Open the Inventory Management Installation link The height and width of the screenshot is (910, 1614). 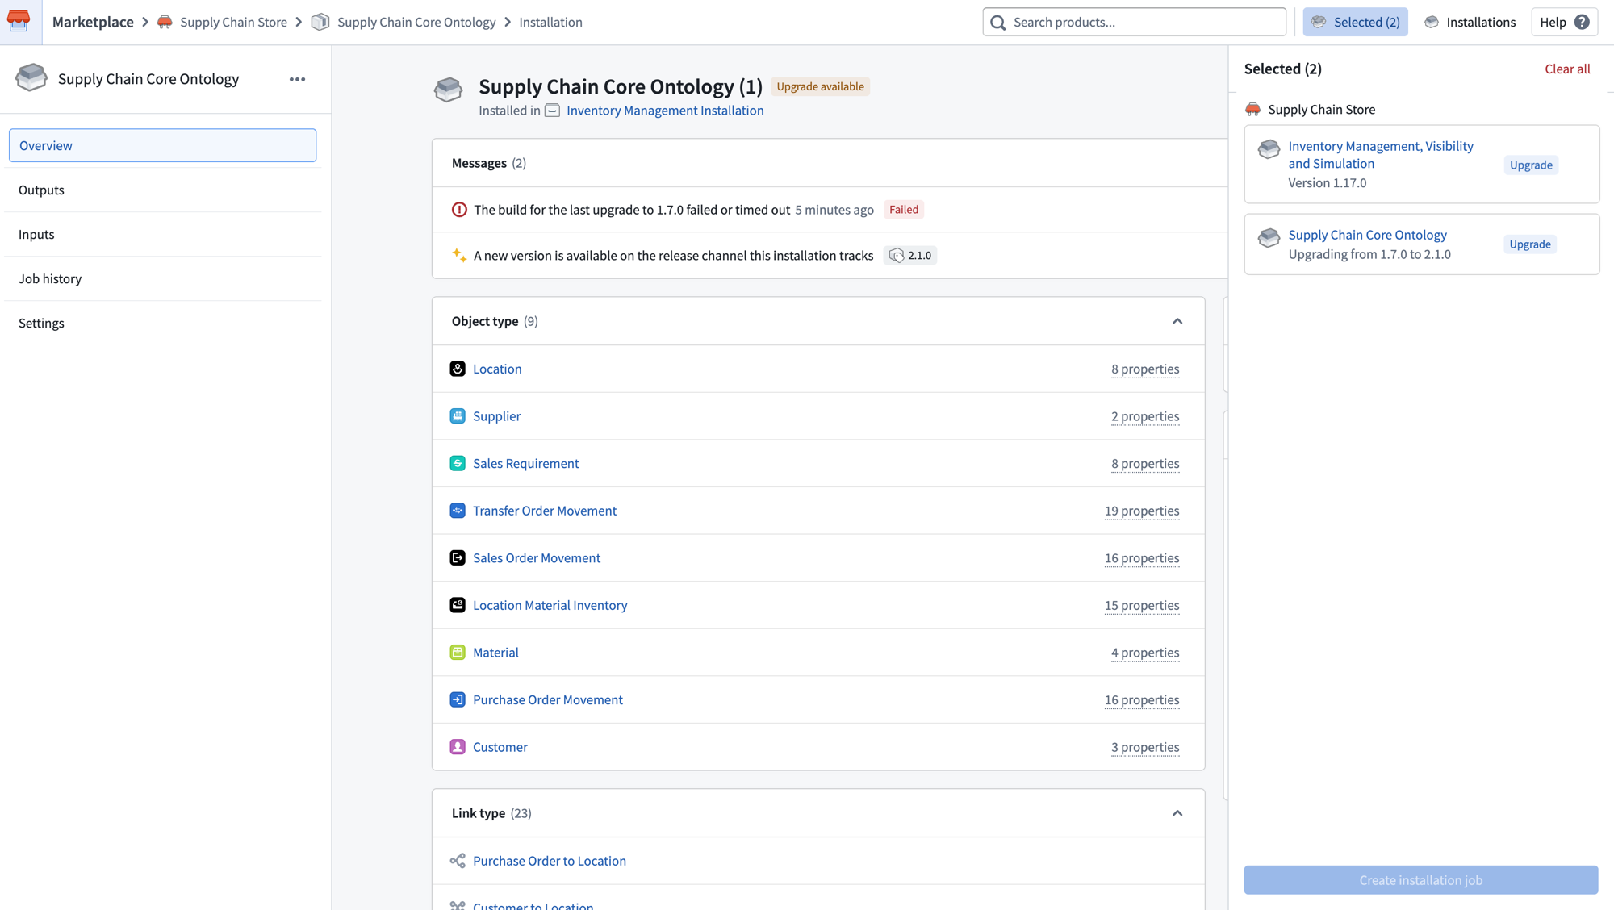tap(665, 111)
